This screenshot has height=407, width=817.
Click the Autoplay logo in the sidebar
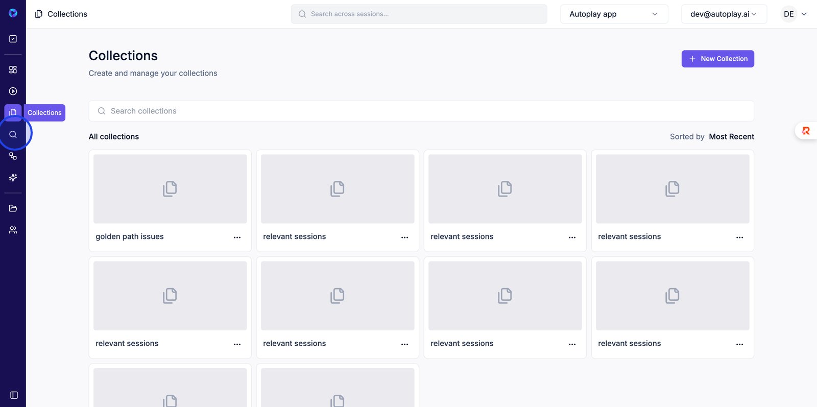(13, 13)
